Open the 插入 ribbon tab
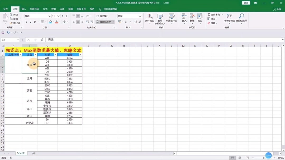Viewport: 285px width, 160px height. [x=23, y=9]
